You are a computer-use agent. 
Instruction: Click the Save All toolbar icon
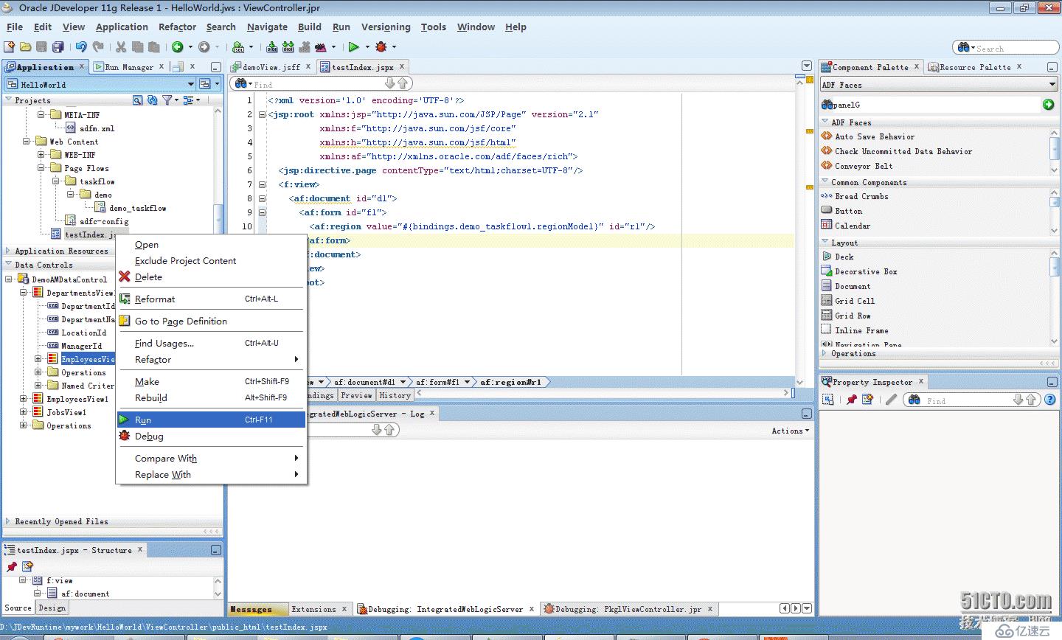click(58, 47)
